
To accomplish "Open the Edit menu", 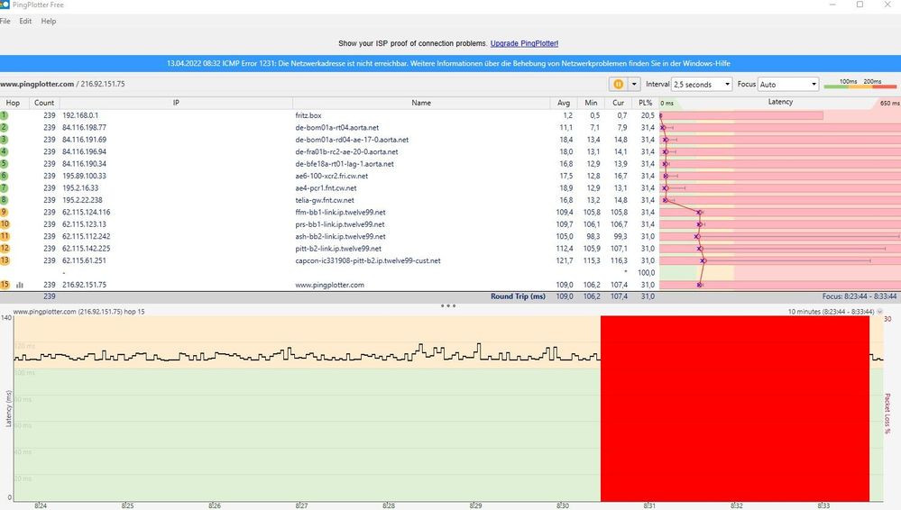I will pos(25,22).
